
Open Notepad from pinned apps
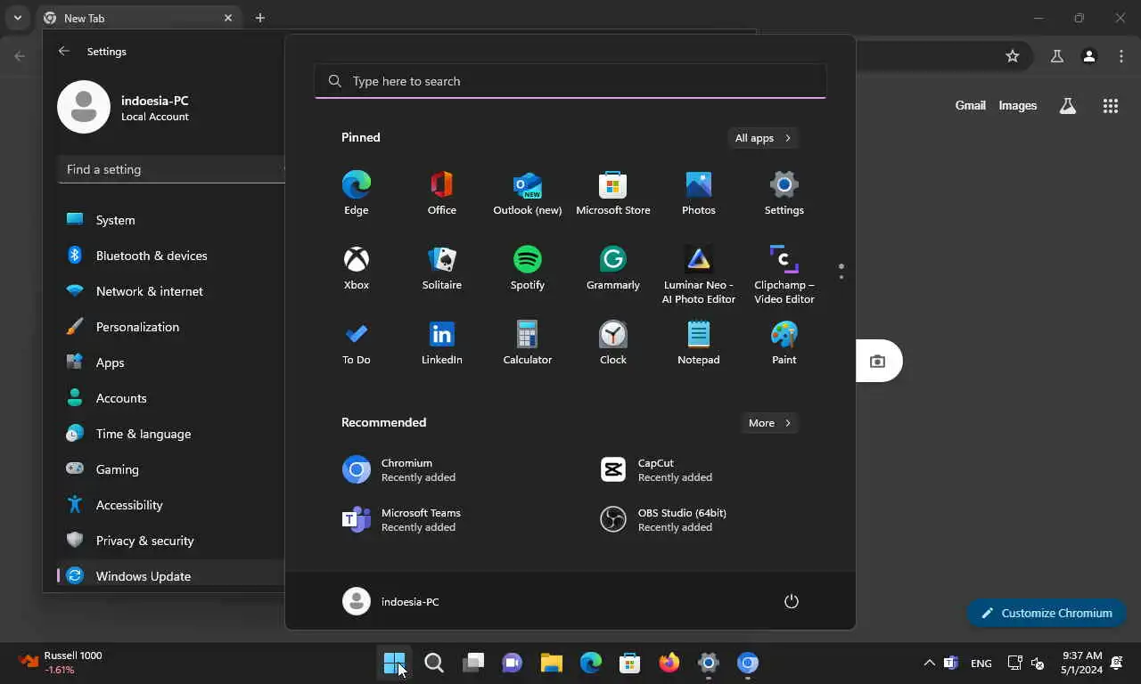(698, 343)
